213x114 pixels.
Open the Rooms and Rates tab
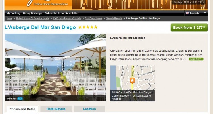22,109
